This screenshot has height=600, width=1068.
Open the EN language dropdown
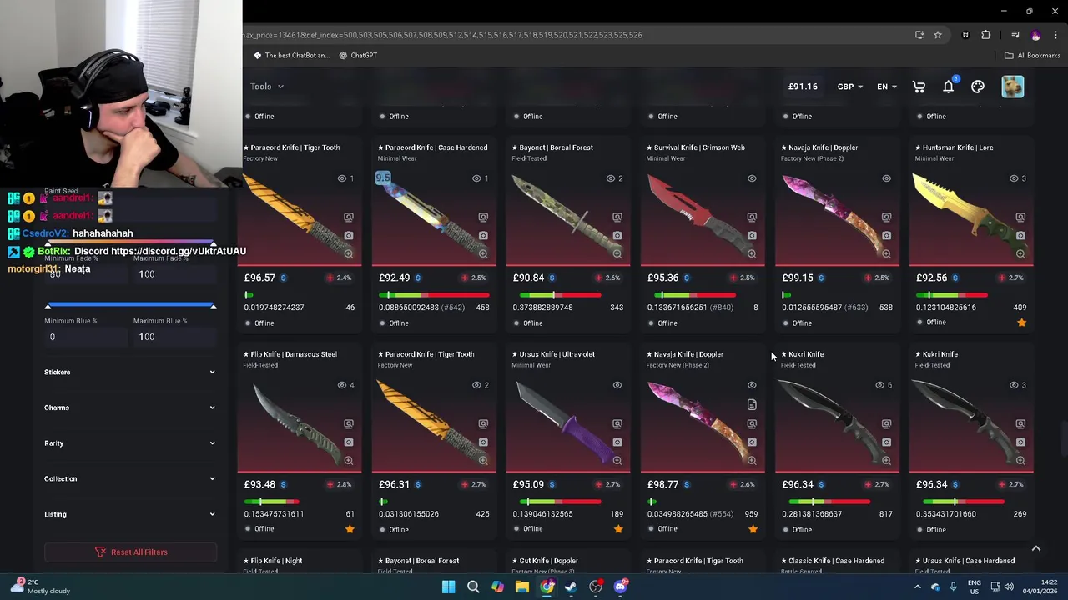point(886,87)
